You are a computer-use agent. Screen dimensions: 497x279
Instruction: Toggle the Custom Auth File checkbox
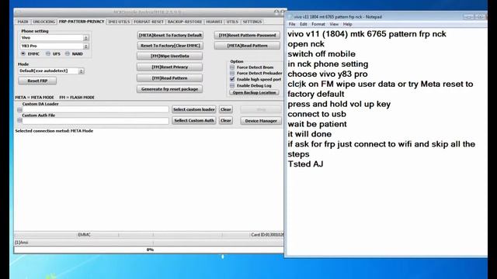(x=19, y=121)
